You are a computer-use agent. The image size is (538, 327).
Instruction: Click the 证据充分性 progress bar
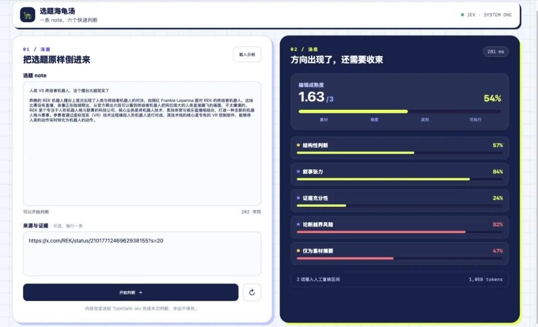pos(400,205)
